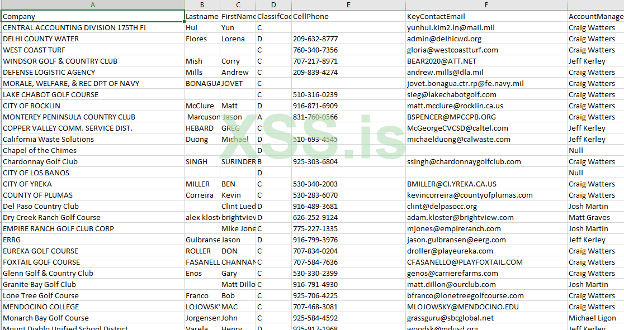
Task: Click email BMILLER@CI.YREKA.CA.US
Action: [452, 184]
